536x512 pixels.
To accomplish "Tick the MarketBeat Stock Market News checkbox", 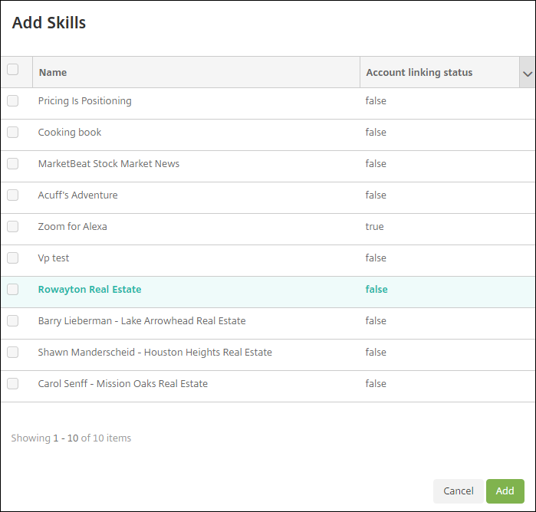I will [12, 163].
